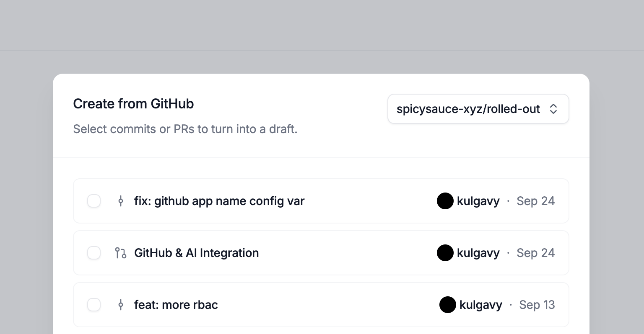The width and height of the screenshot is (644, 334).
Task: Click the pull request icon beside GitHub & AI Integration
Action: coord(121,253)
